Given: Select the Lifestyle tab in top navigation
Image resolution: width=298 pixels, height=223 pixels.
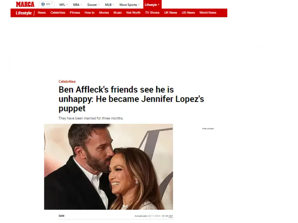Looking at the screenshot, I should click(x=152, y=4).
